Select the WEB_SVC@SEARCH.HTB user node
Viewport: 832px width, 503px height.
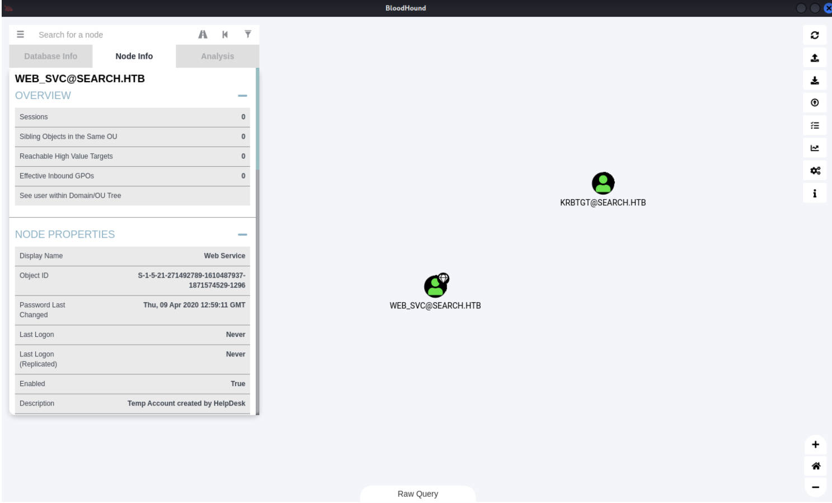click(435, 286)
